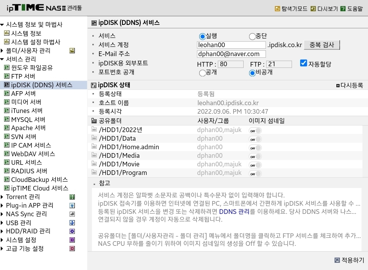The image size is (368, 270).
Task: Toggle image thumbnail for /HDD1/Program
Action: [255, 174]
